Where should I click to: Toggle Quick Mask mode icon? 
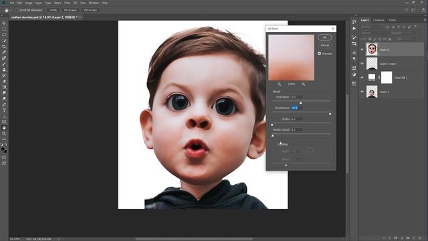[x=4, y=157]
